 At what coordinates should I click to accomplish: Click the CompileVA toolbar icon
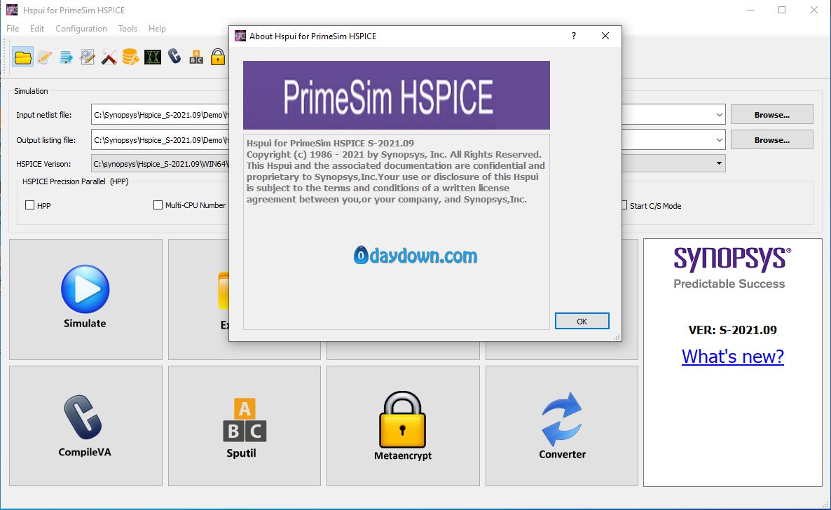click(x=174, y=55)
